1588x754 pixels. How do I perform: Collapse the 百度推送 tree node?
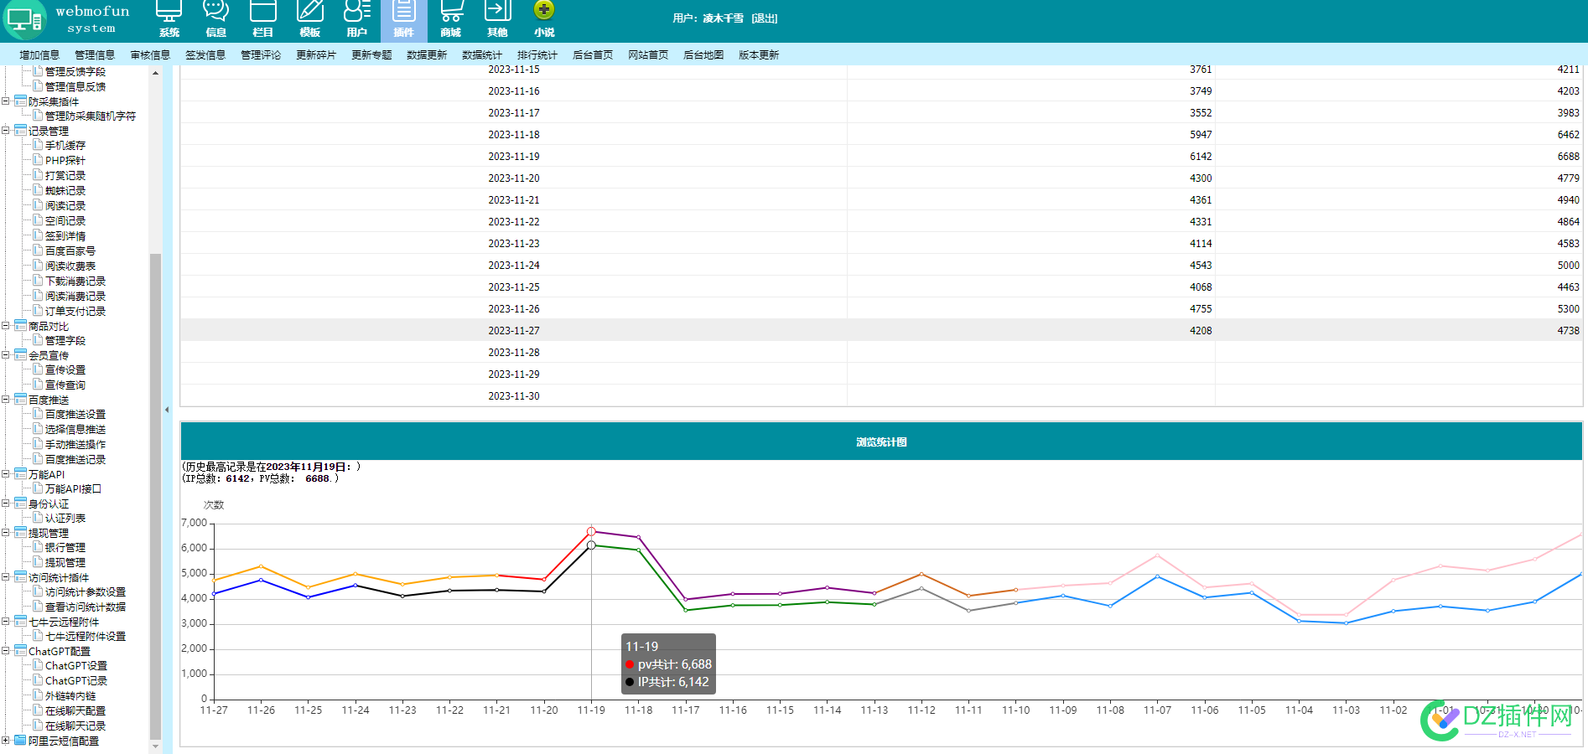[6, 400]
